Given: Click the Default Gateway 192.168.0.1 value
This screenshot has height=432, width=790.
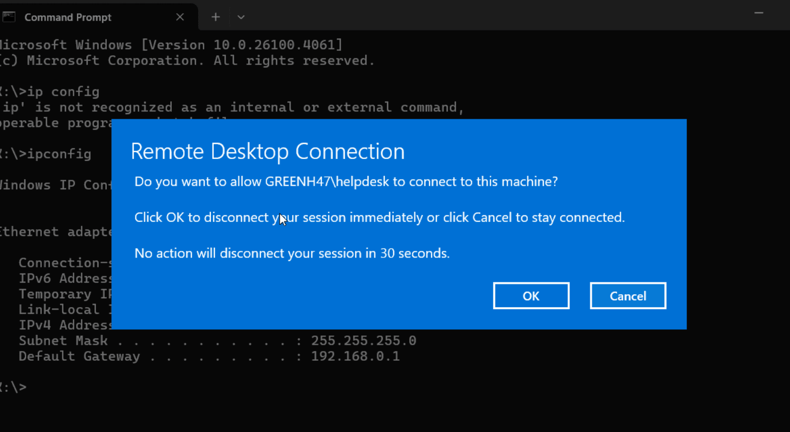Looking at the screenshot, I should click(x=355, y=356).
